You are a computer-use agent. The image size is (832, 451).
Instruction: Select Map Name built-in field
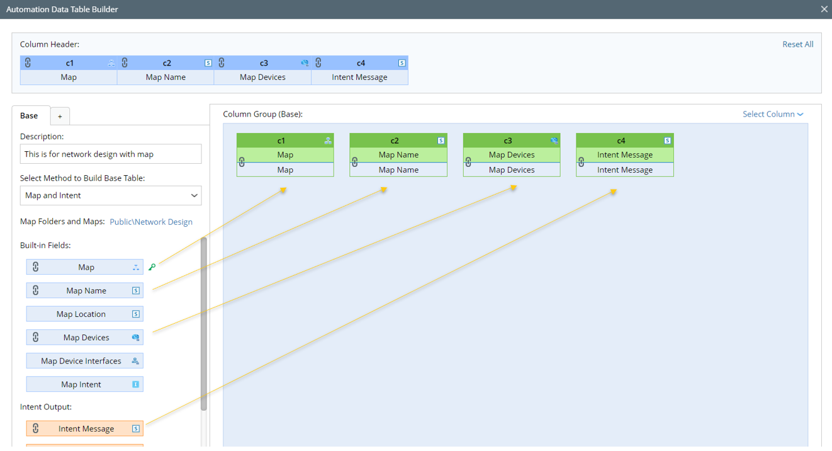click(85, 290)
